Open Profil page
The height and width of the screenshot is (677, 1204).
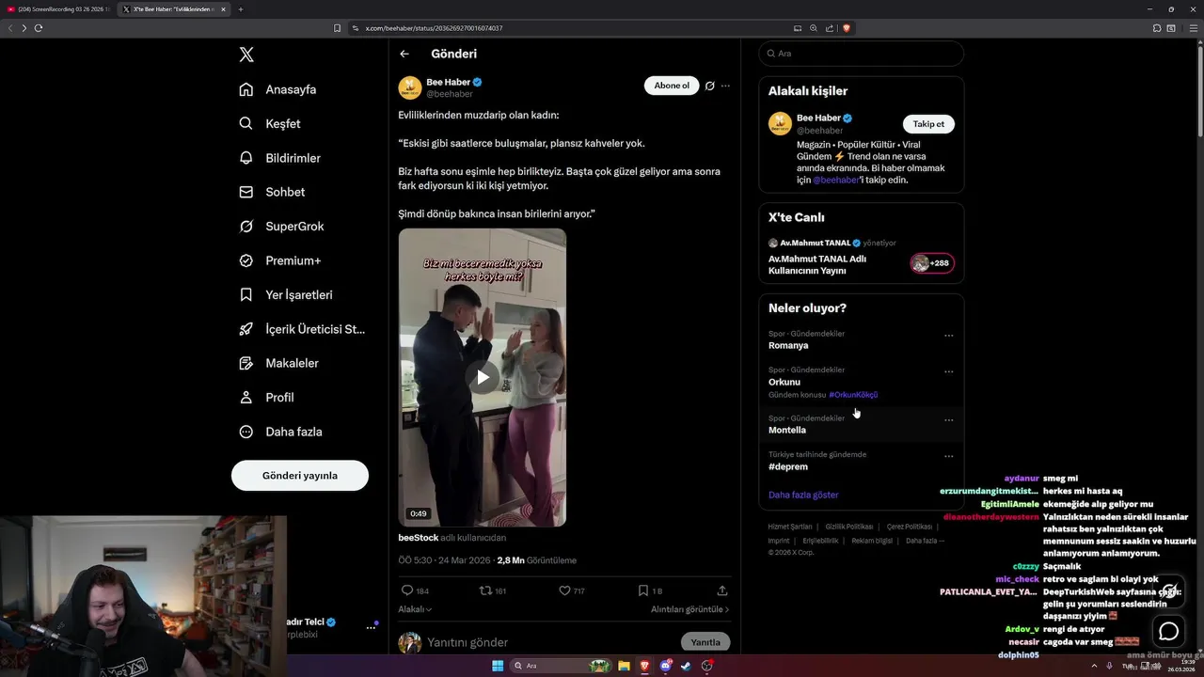266,397
